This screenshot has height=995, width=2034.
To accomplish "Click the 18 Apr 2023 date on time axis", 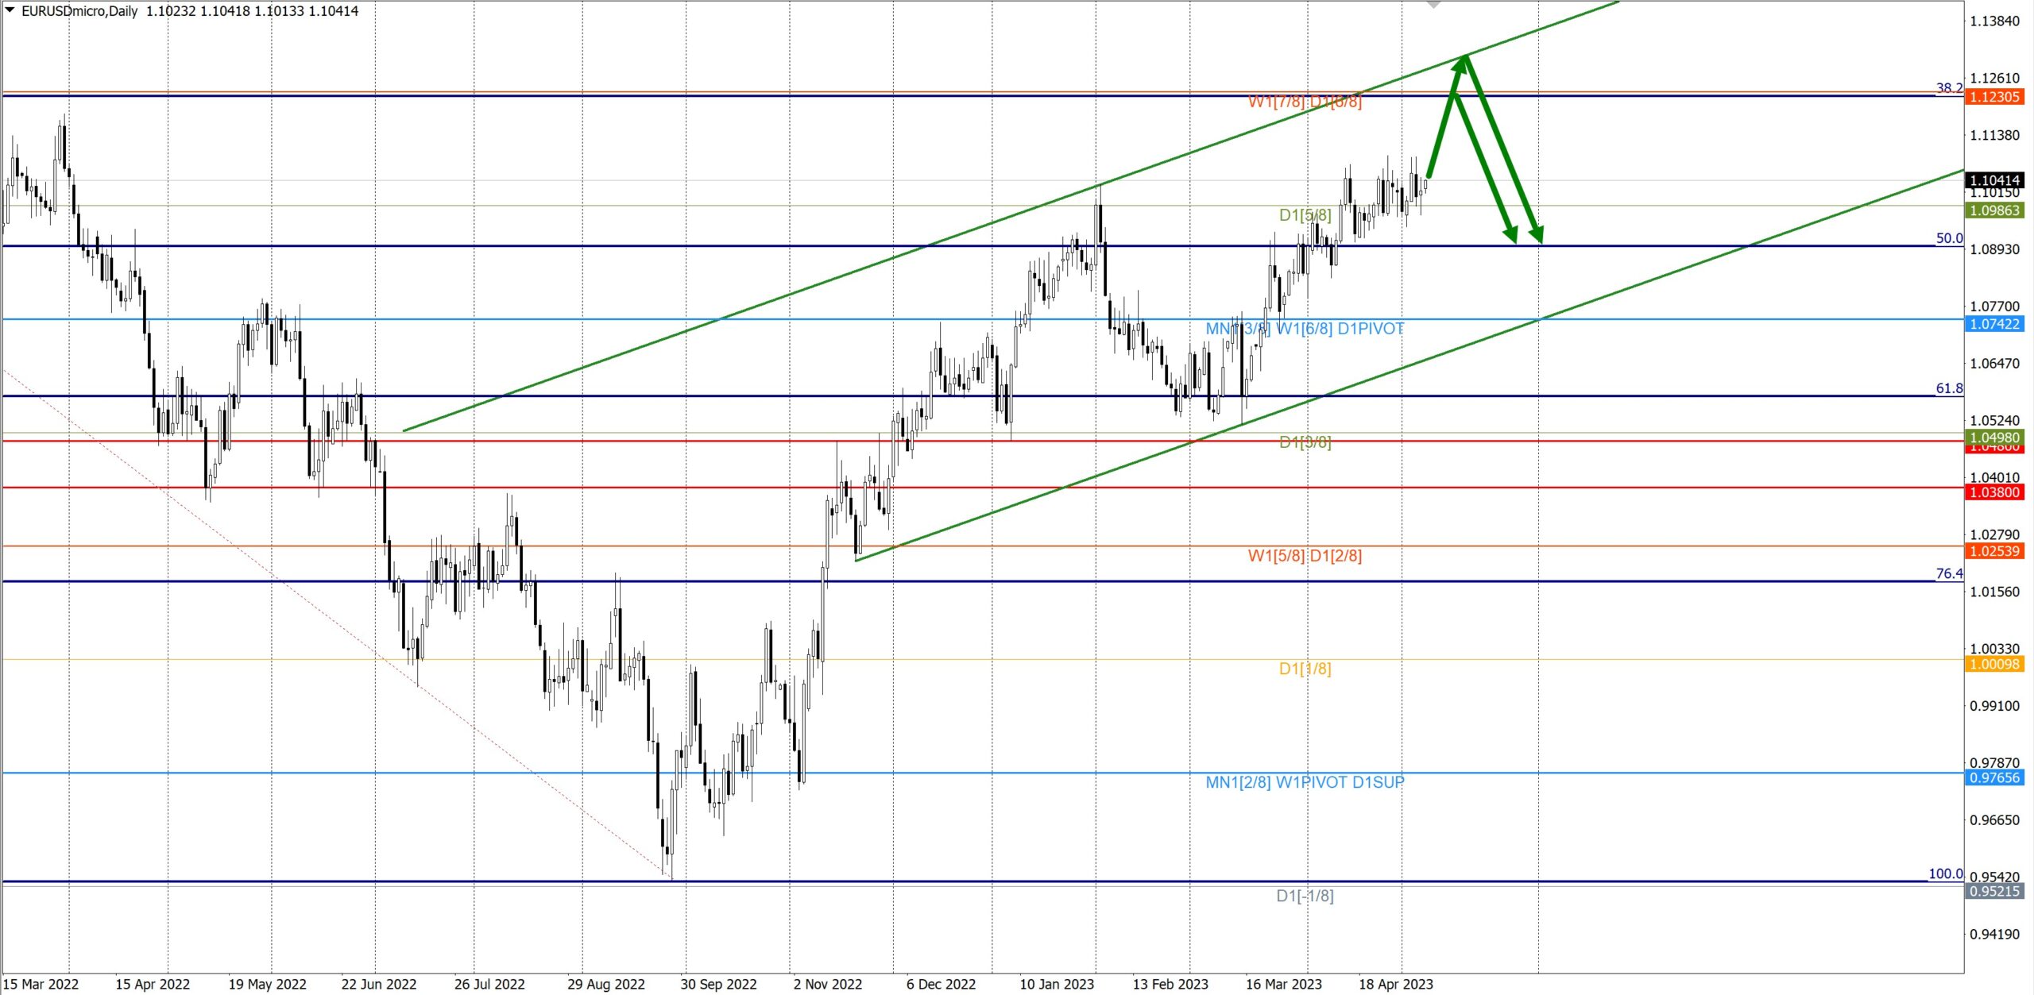I will pos(1395,984).
